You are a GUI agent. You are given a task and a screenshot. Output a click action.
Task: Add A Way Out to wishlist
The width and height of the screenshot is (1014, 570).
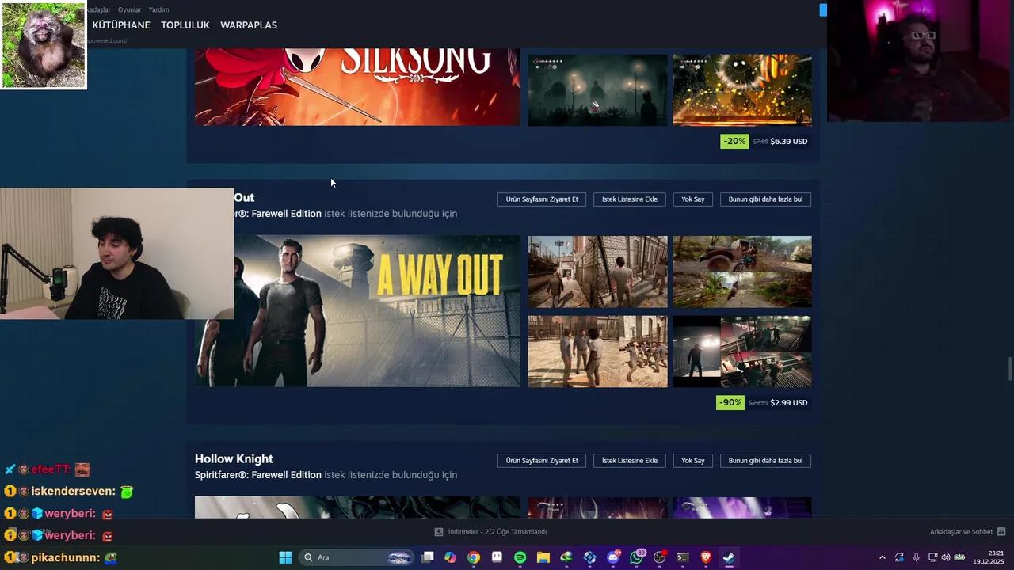[630, 199]
